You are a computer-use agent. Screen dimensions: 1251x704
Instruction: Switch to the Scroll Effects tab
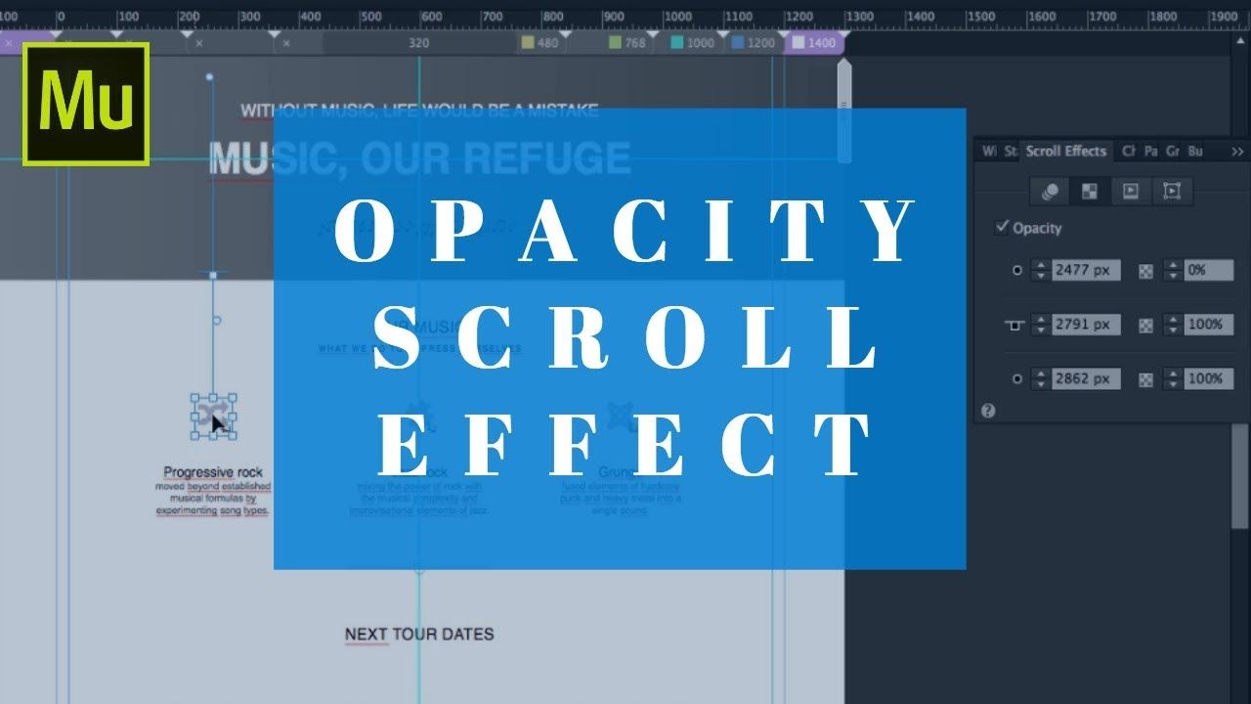tap(1065, 151)
